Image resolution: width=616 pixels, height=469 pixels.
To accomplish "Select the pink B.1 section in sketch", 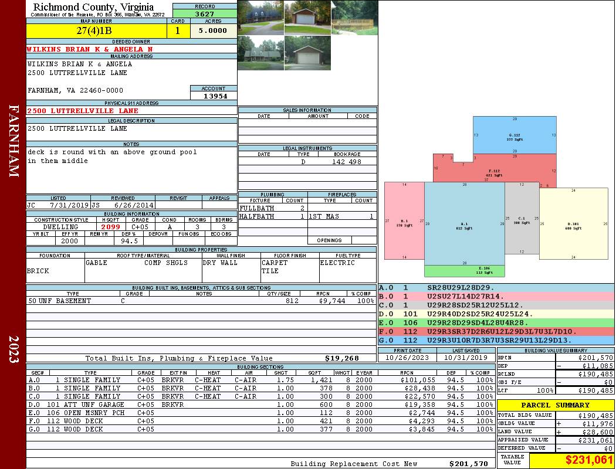I will point(404,220).
